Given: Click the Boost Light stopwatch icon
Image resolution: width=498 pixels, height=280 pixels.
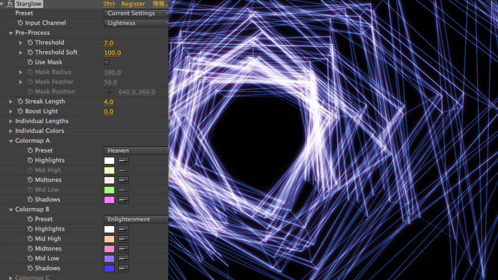Looking at the screenshot, I should (x=20, y=111).
